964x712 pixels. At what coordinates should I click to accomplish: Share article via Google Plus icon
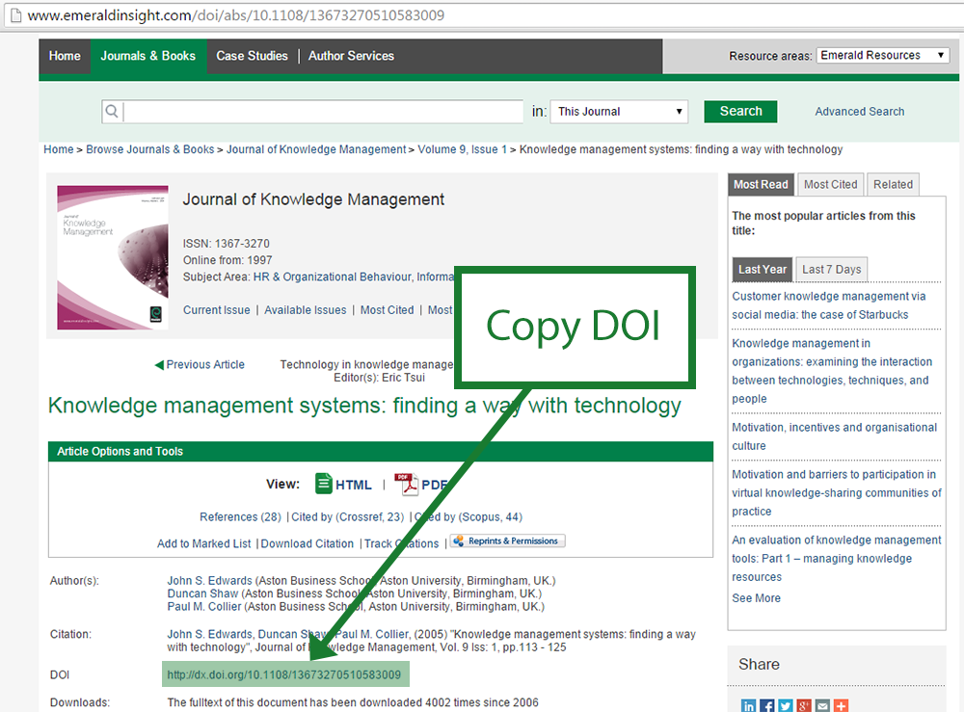(804, 706)
